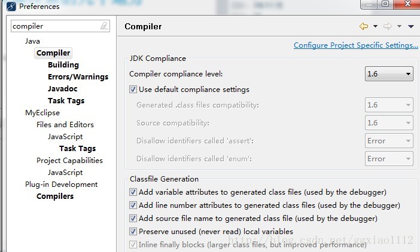
Task: Disable Preserve unused local variables option
Action: click(133, 231)
